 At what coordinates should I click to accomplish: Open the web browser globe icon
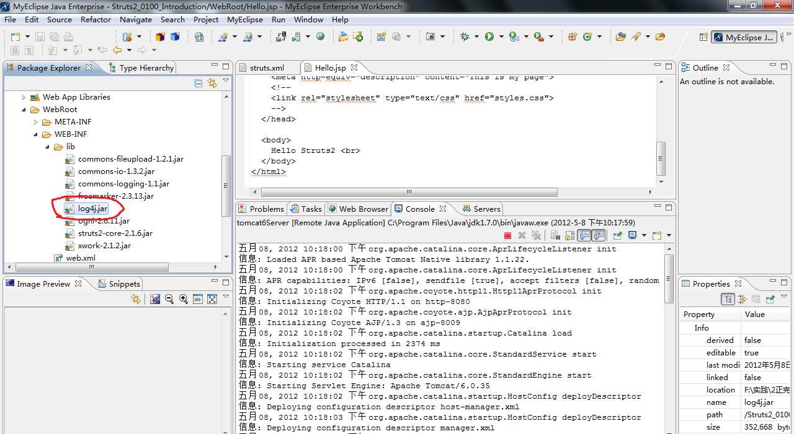tap(320, 37)
